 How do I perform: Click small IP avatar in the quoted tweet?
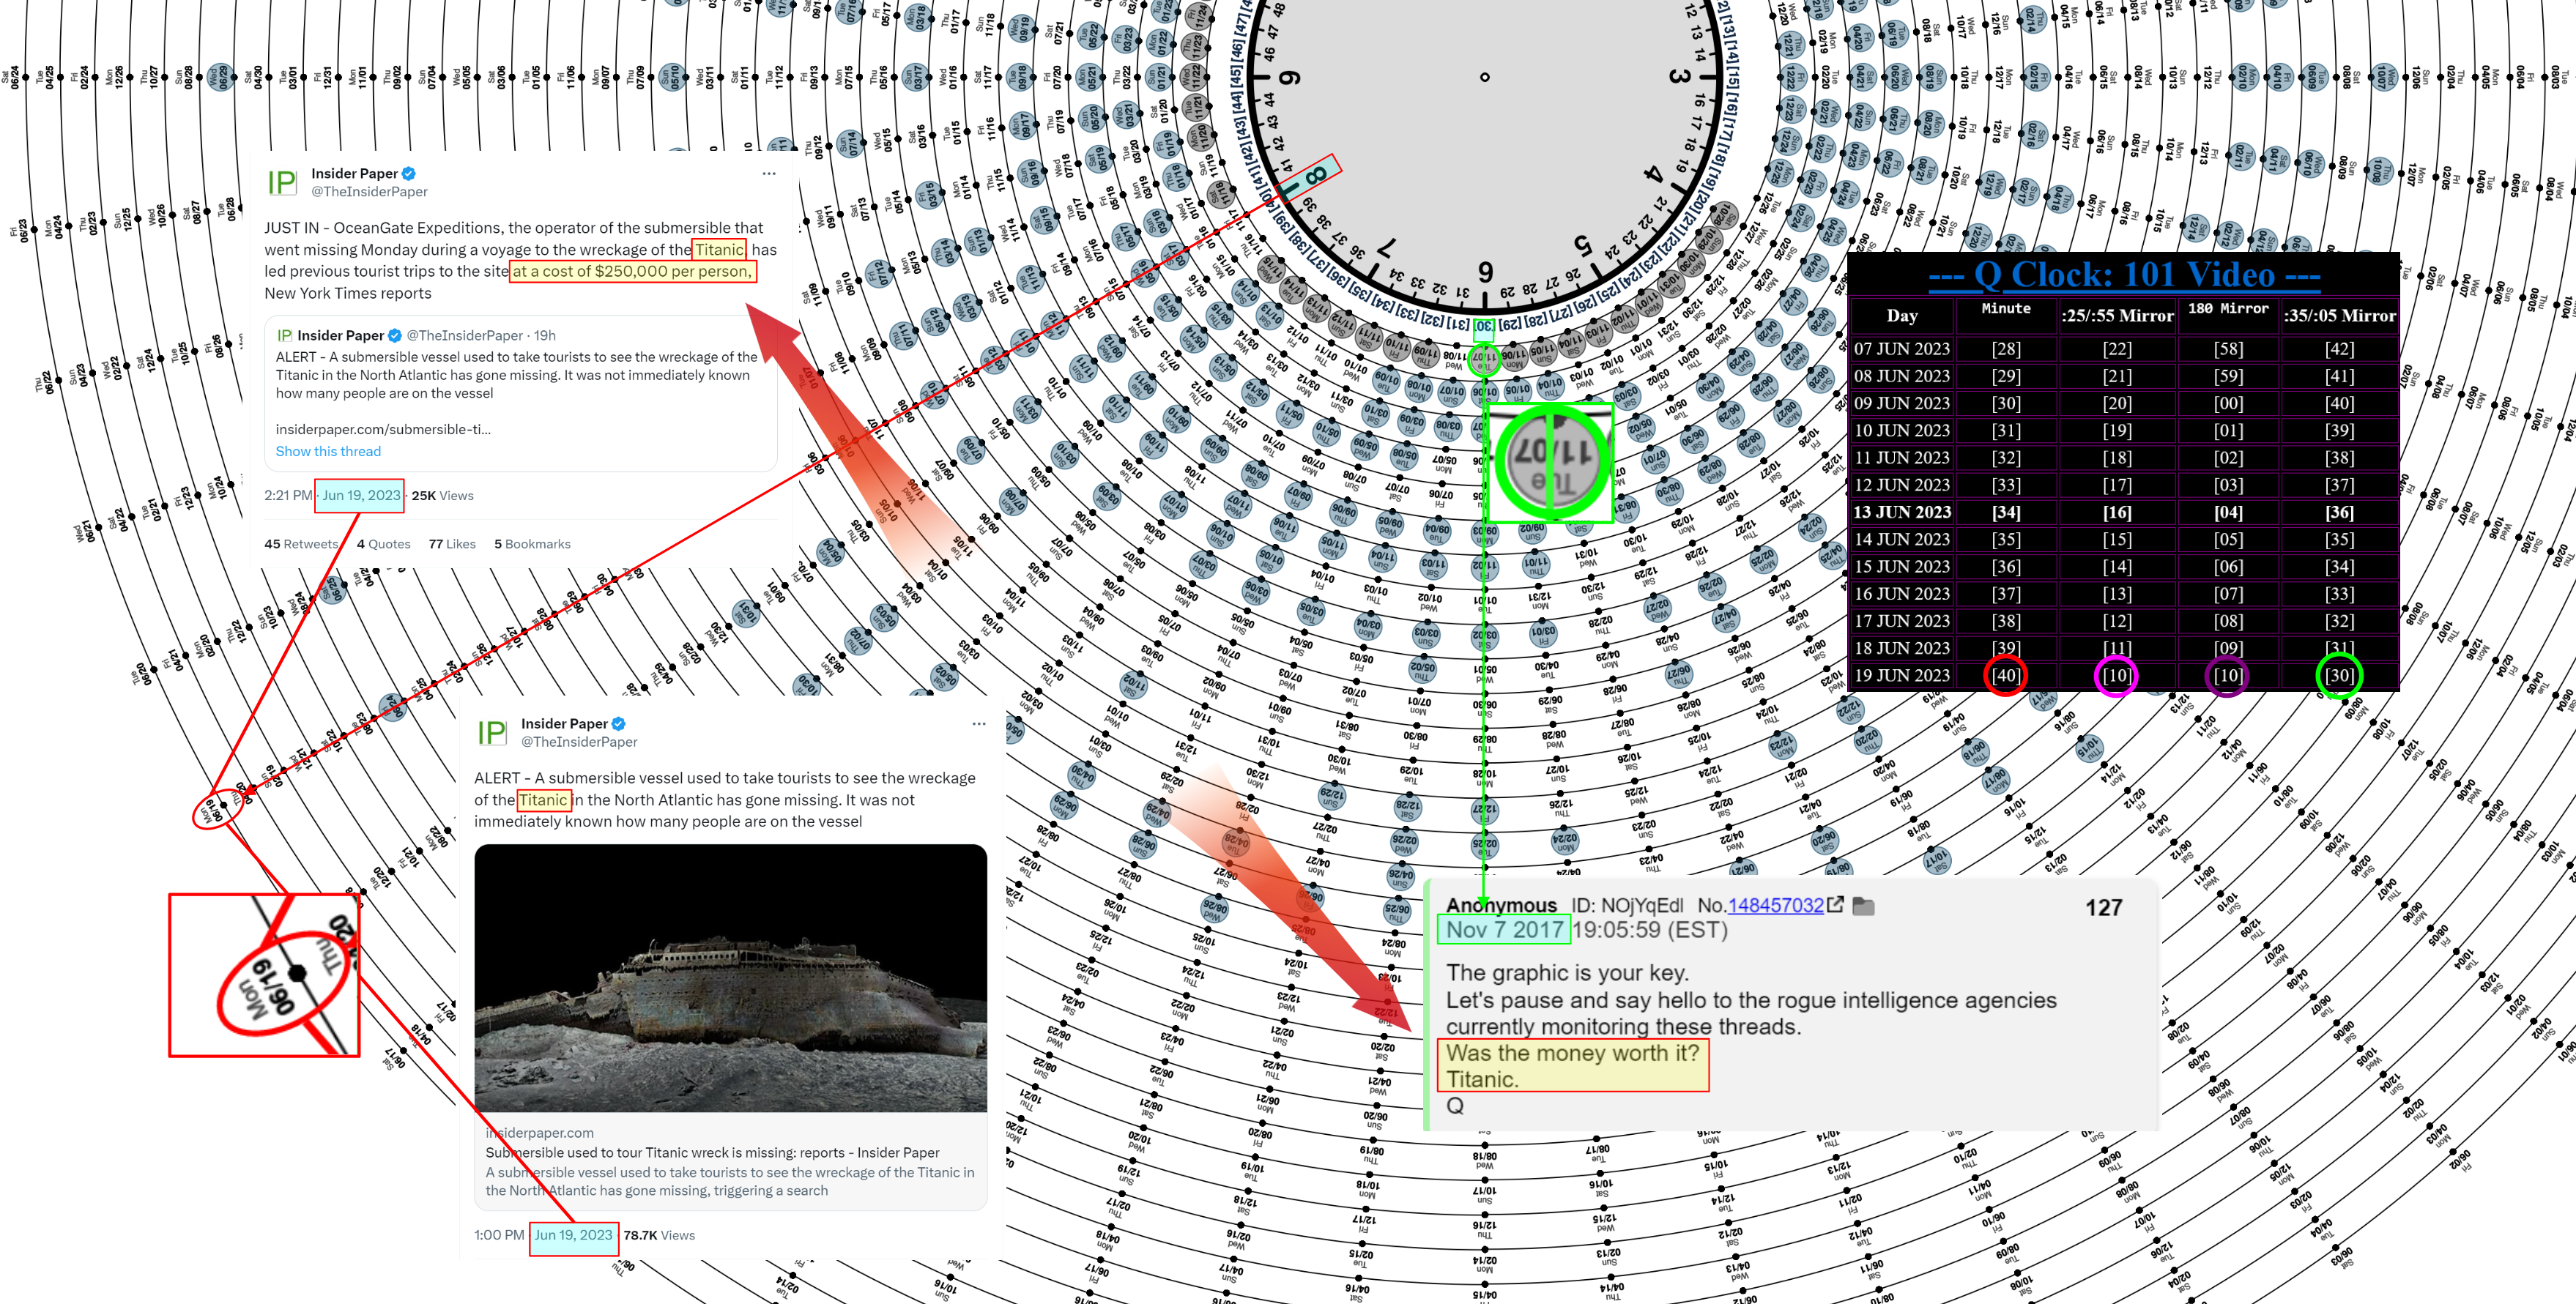[284, 335]
